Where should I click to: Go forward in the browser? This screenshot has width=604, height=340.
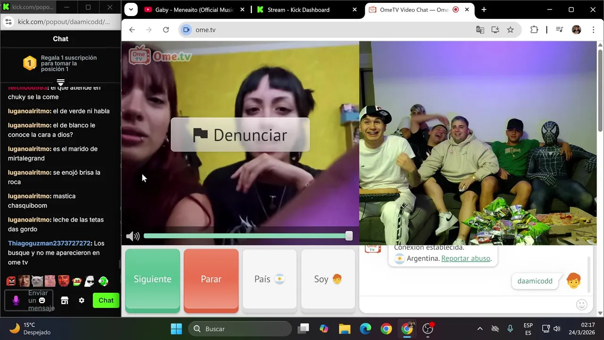tap(149, 30)
